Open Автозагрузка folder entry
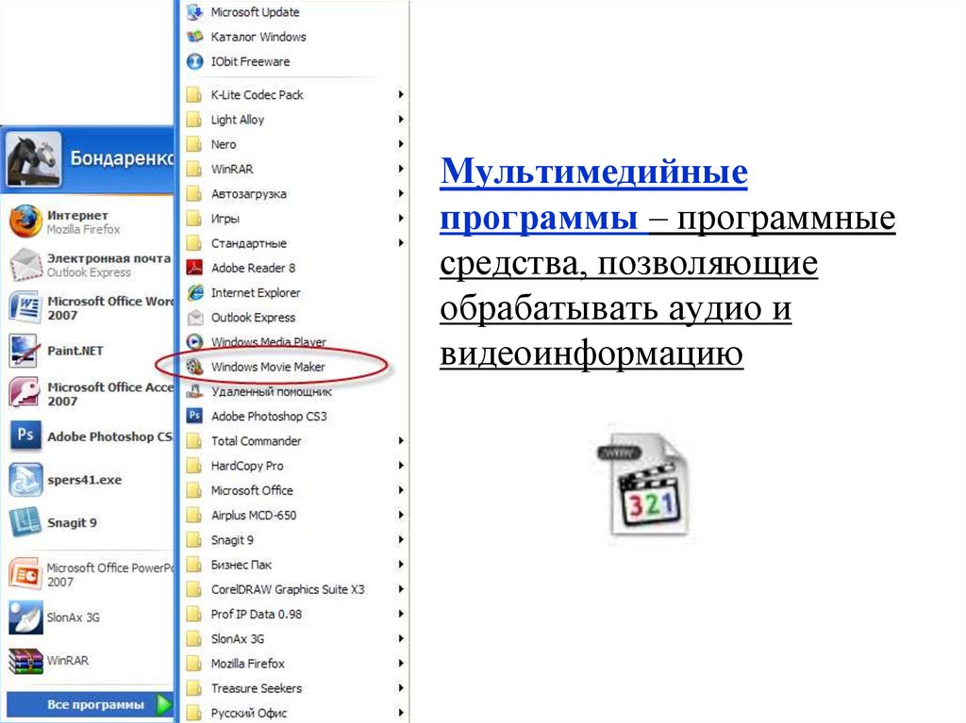Viewport: 966px width, 723px height. 295,193
